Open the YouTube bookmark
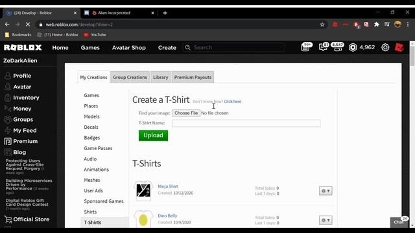The image size is (415, 233). (x=95, y=34)
